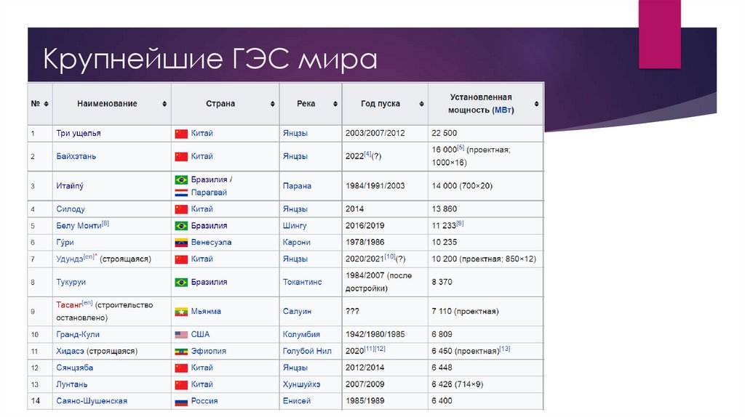Viewport: 745px width, 417px height.
Task: Sort by Установленная мощность column arrows
Action: tap(536, 104)
